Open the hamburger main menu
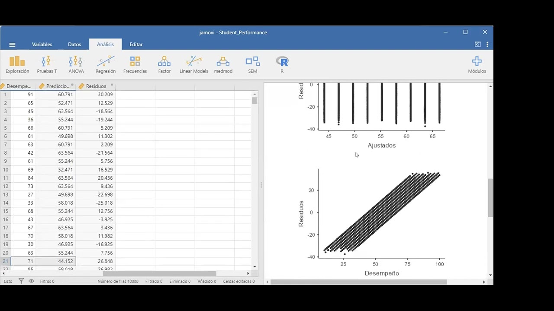 [x=12, y=44]
